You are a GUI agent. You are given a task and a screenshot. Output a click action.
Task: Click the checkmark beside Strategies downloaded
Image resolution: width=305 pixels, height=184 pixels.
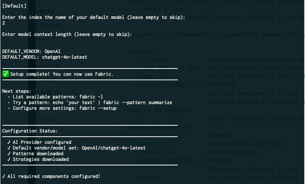[x=8, y=159]
